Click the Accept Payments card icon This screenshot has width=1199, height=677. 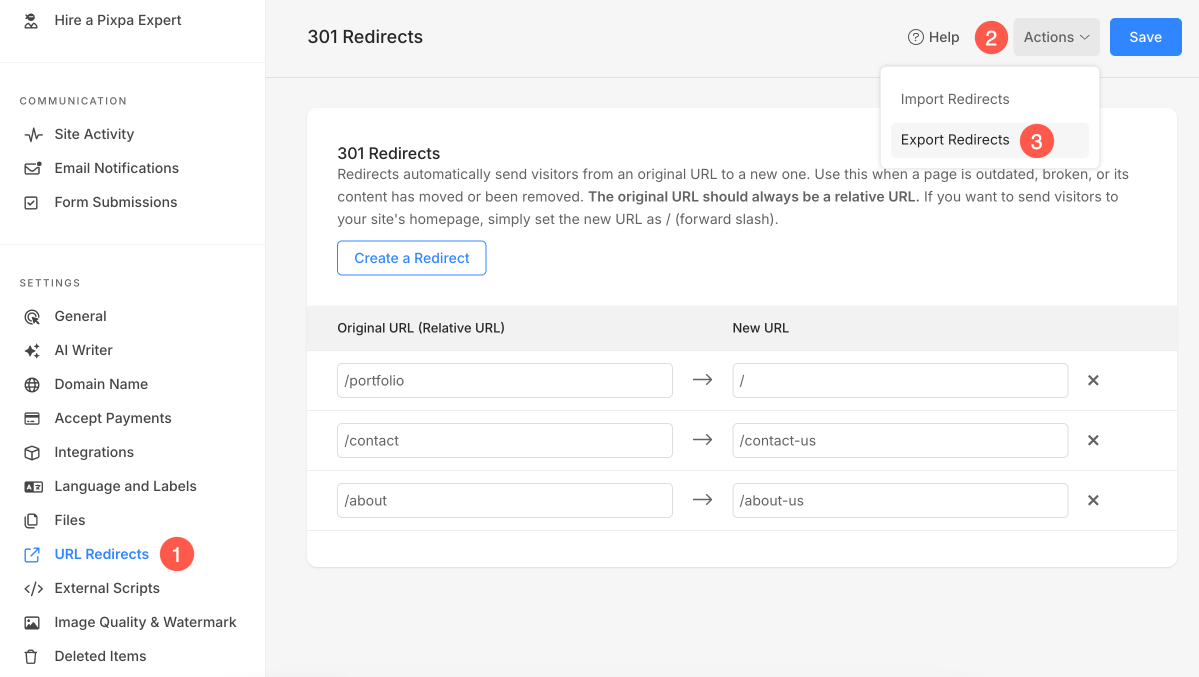[x=32, y=418]
